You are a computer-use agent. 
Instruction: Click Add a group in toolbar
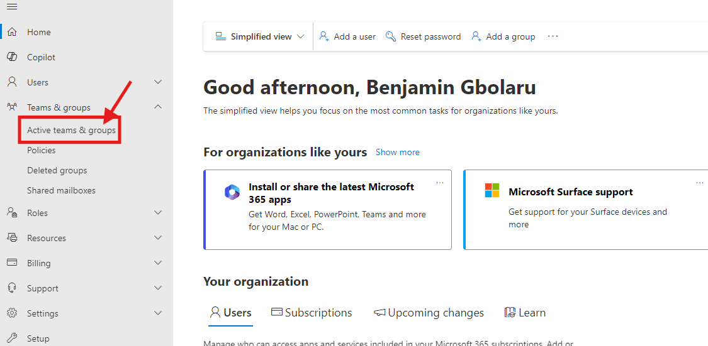coord(503,36)
